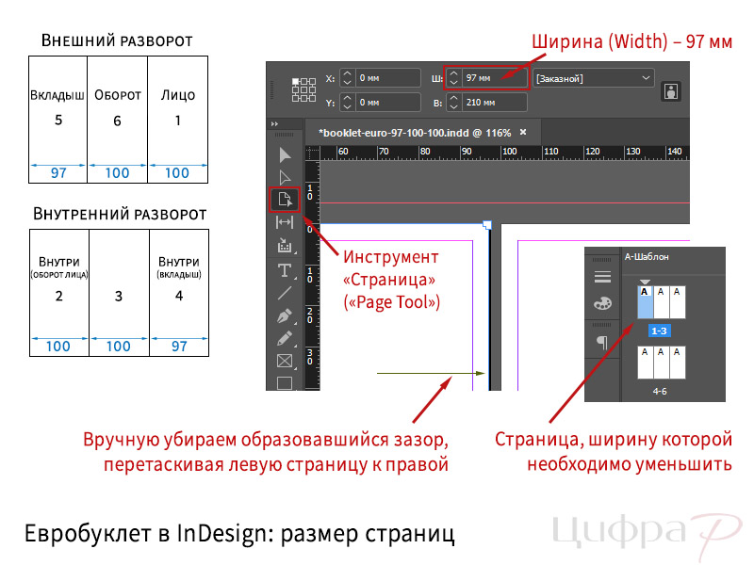Decrease page width with down arrow
754x565 pixels.
[453, 82]
